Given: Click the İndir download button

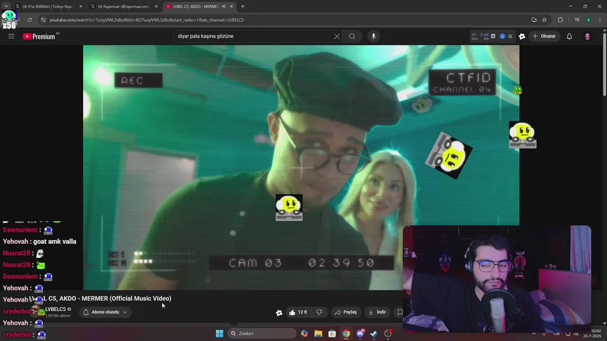Looking at the screenshot, I should point(377,312).
